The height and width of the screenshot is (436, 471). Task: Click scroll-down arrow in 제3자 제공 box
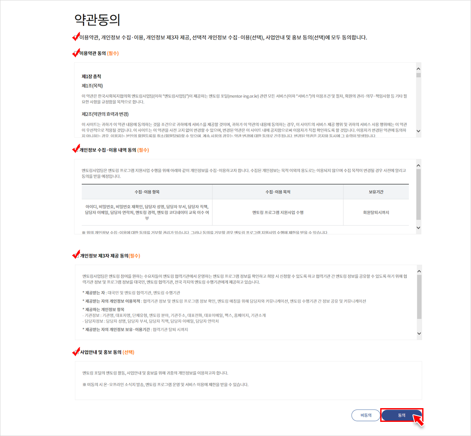click(x=419, y=334)
